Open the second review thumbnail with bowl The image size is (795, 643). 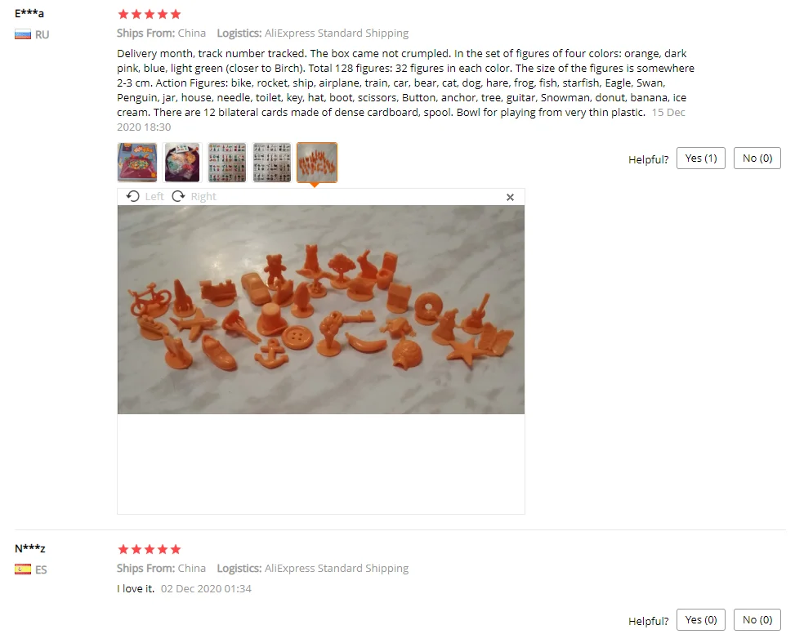click(x=182, y=163)
